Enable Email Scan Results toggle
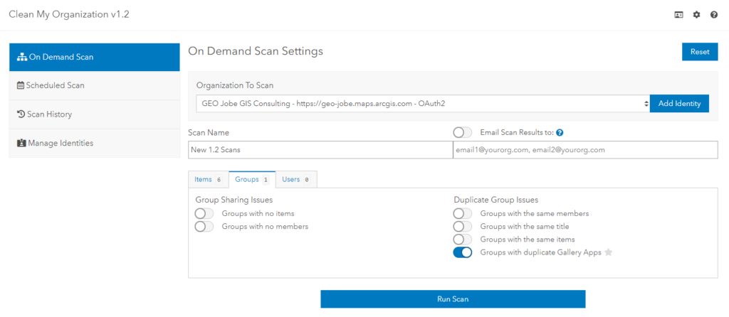This screenshot has width=729, height=317. point(463,132)
